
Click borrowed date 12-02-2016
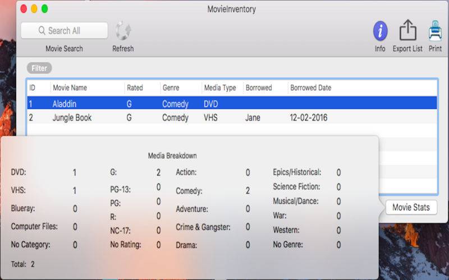tap(309, 118)
